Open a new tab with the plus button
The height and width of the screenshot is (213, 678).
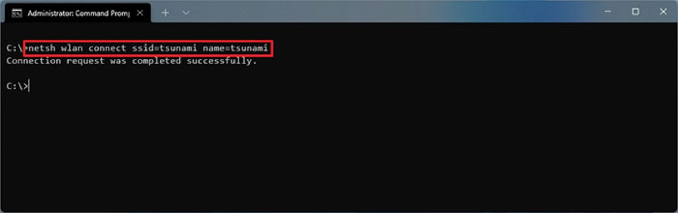tap(165, 13)
